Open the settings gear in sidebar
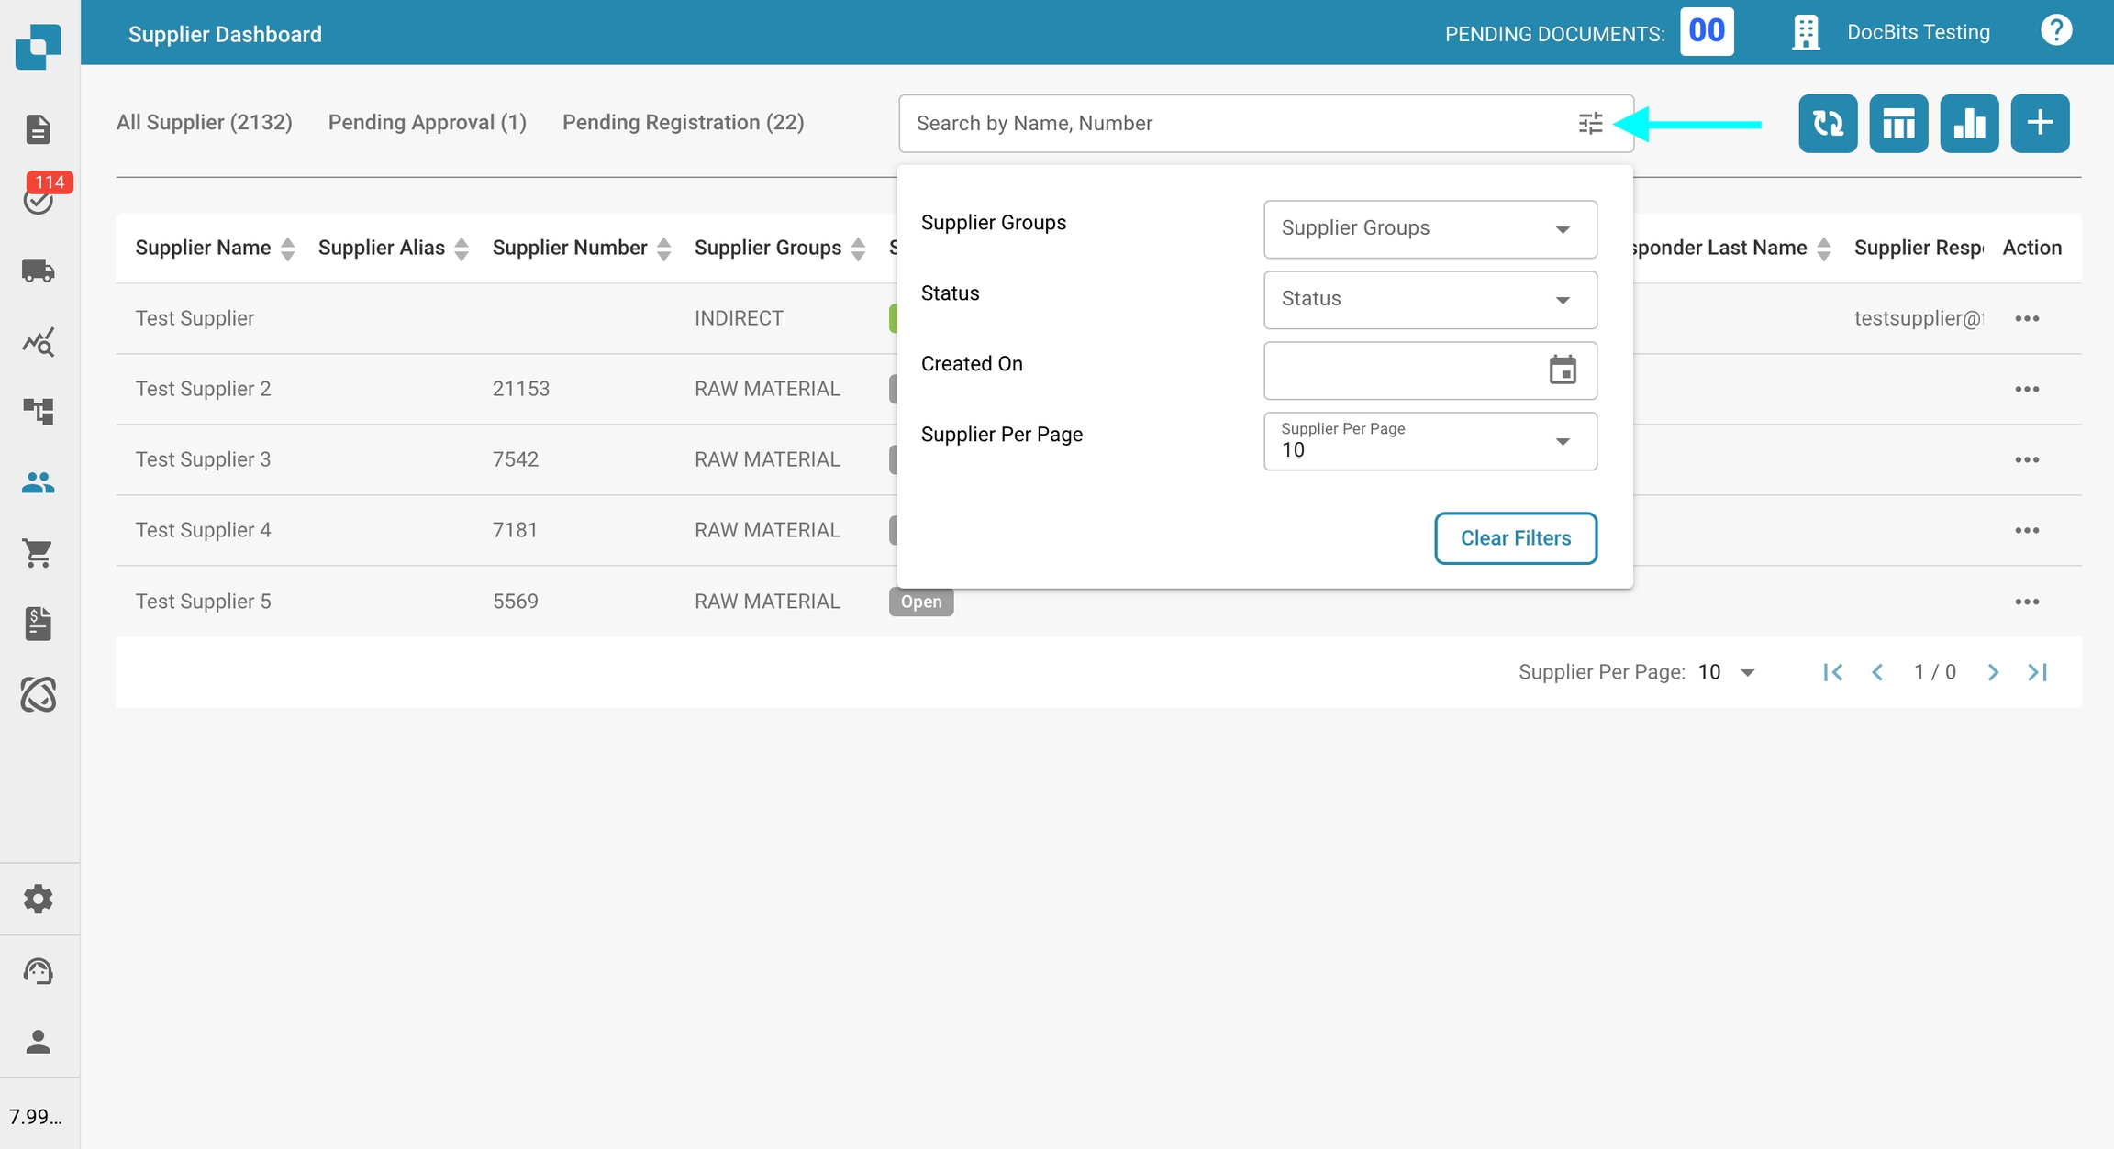The width and height of the screenshot is (2114, 1149). [38, 899]
